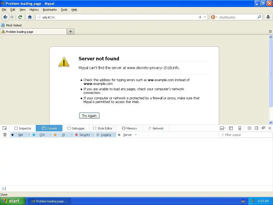Open the Downloads arrow button

click(268, 17)
